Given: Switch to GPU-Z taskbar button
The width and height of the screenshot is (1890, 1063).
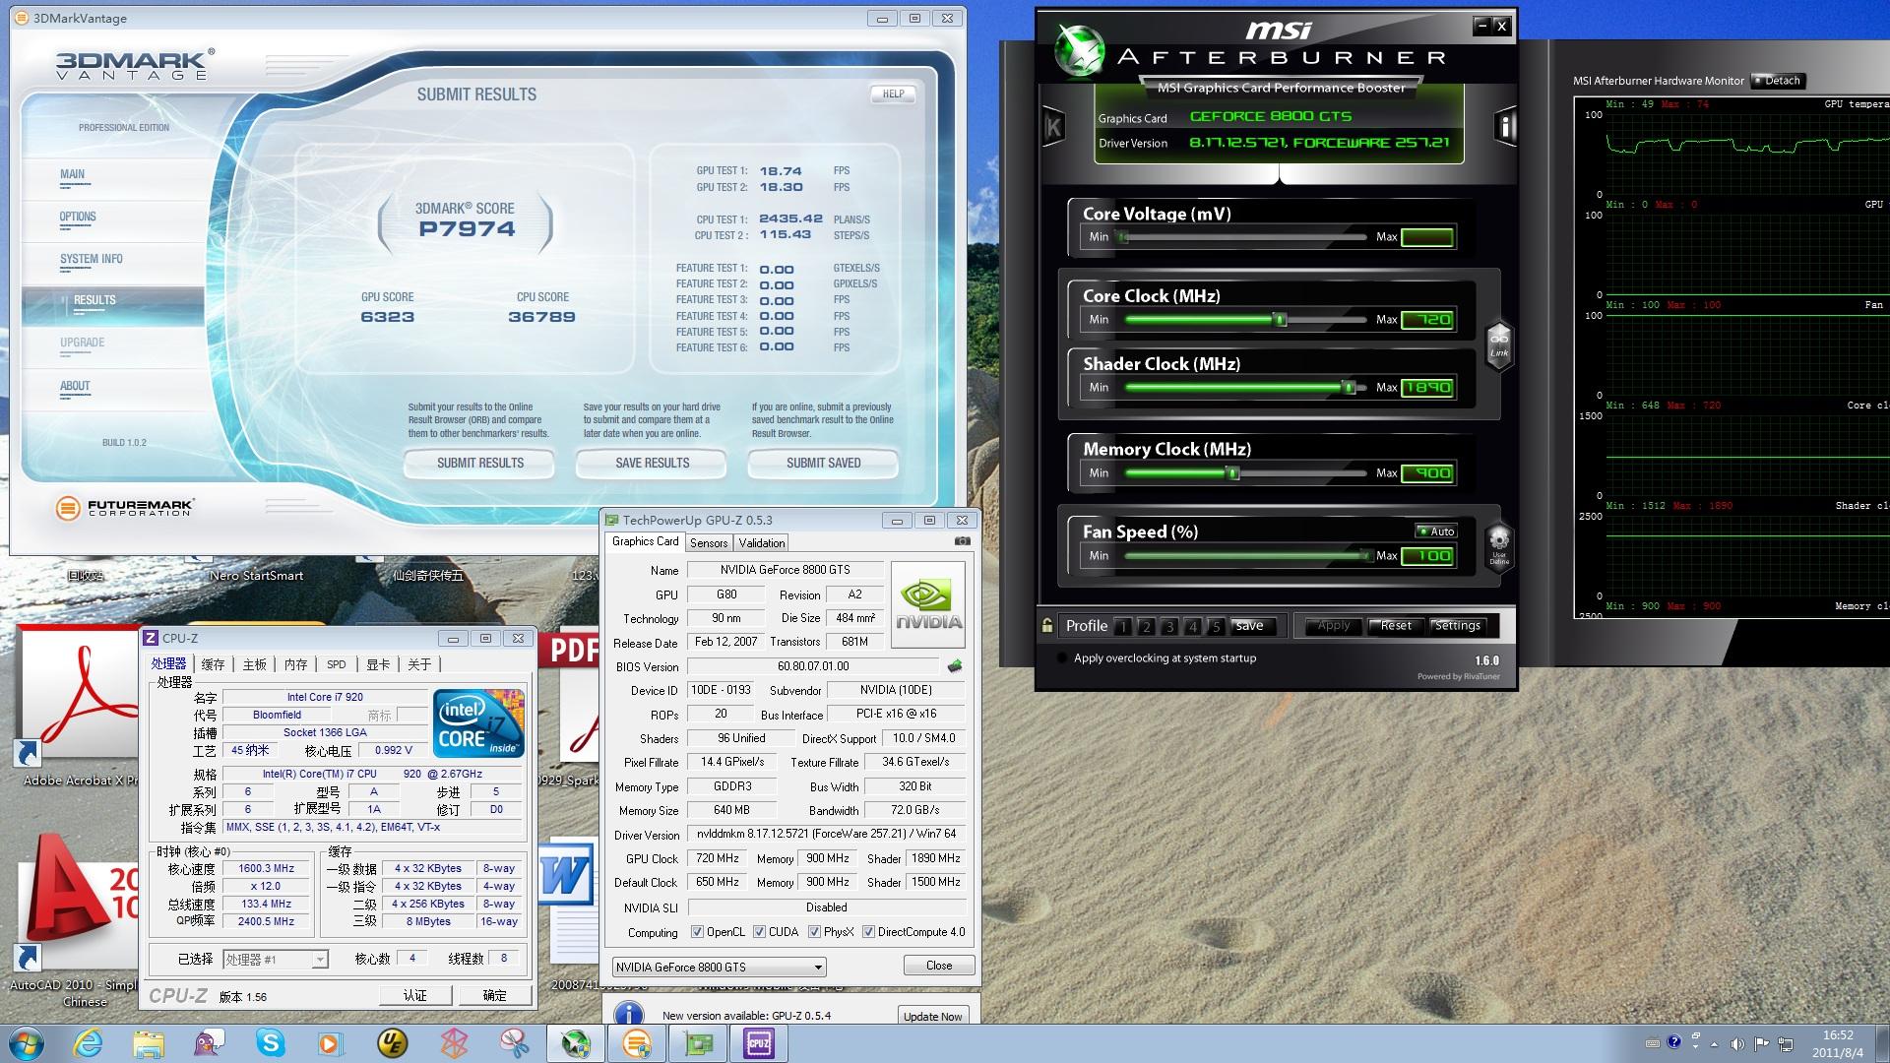Looking at the screenshot, I should coord(698,1043).
